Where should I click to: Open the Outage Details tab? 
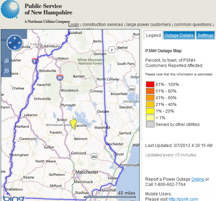pyautogui.click(x=179, y=35)
